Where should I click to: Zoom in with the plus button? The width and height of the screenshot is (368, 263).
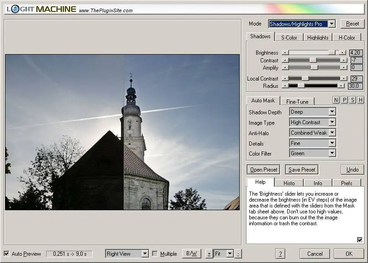point(209,254)
